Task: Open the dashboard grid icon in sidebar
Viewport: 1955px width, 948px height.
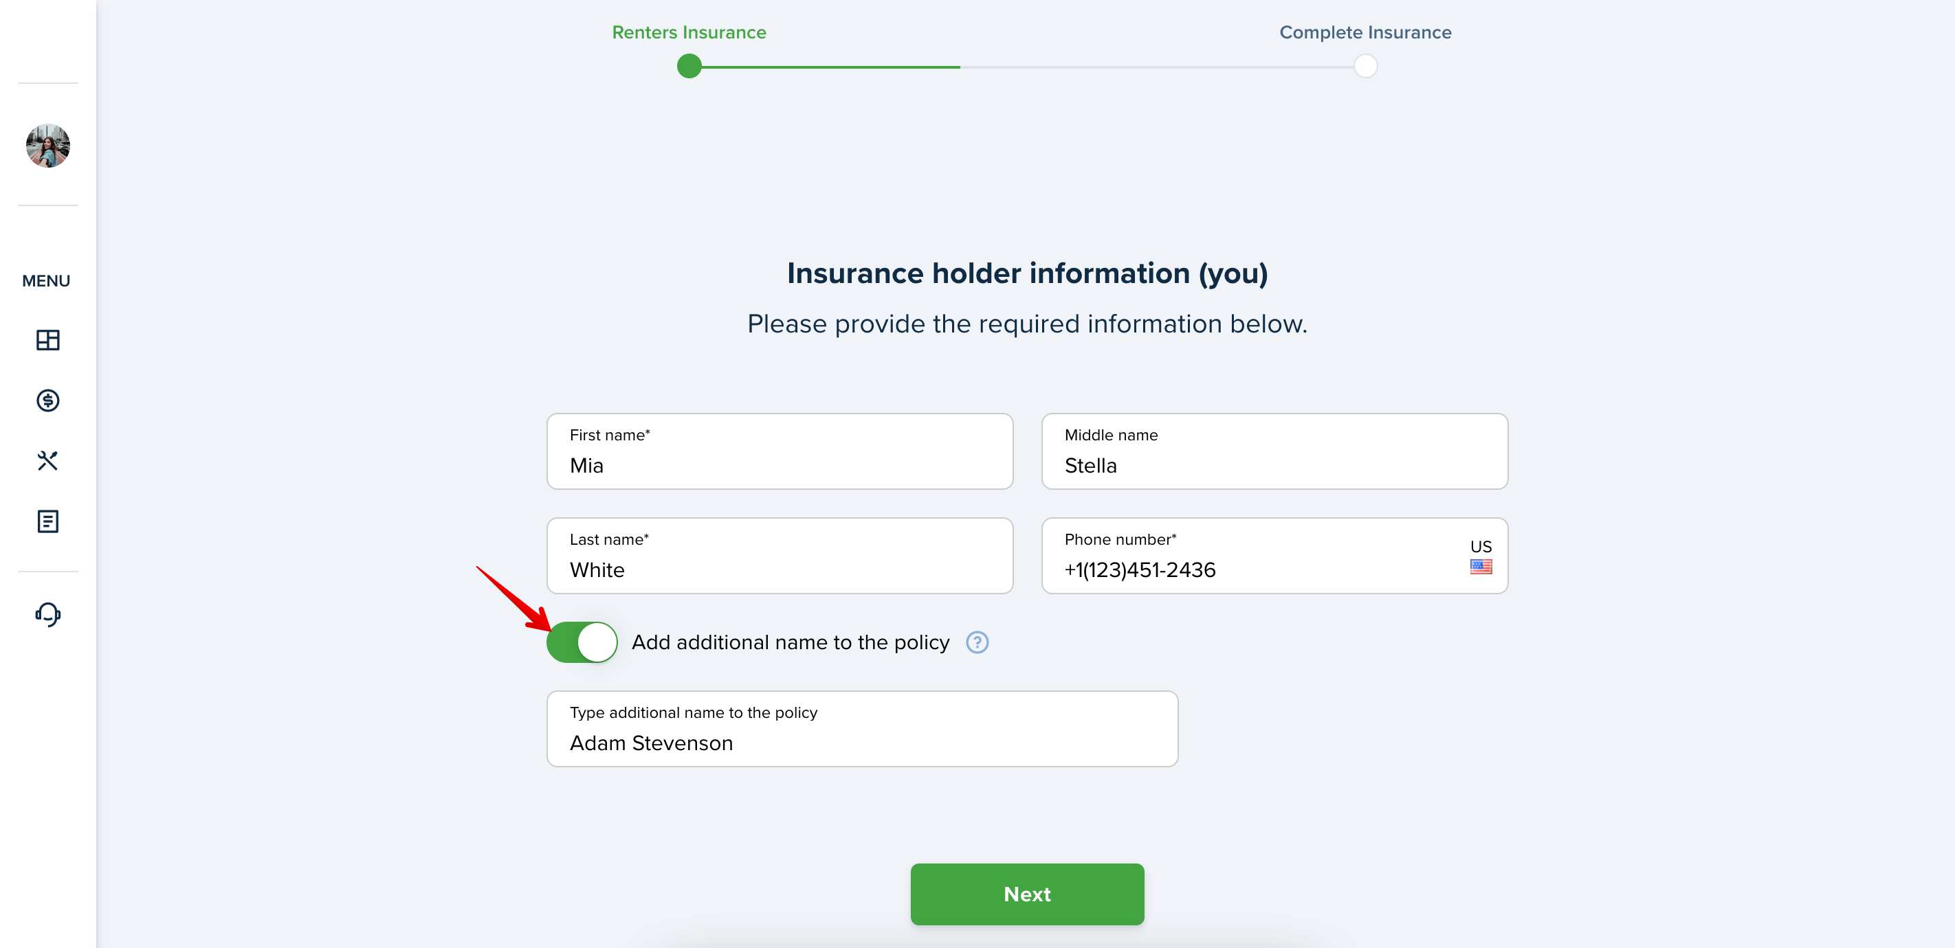Action: click(x=48, y=340)
